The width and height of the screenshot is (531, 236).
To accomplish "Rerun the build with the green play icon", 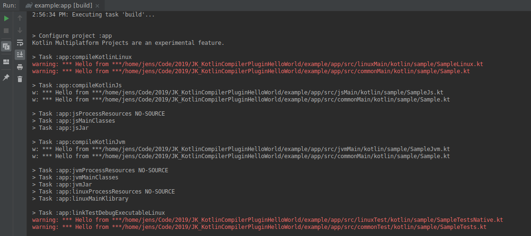I will [6, 18].
